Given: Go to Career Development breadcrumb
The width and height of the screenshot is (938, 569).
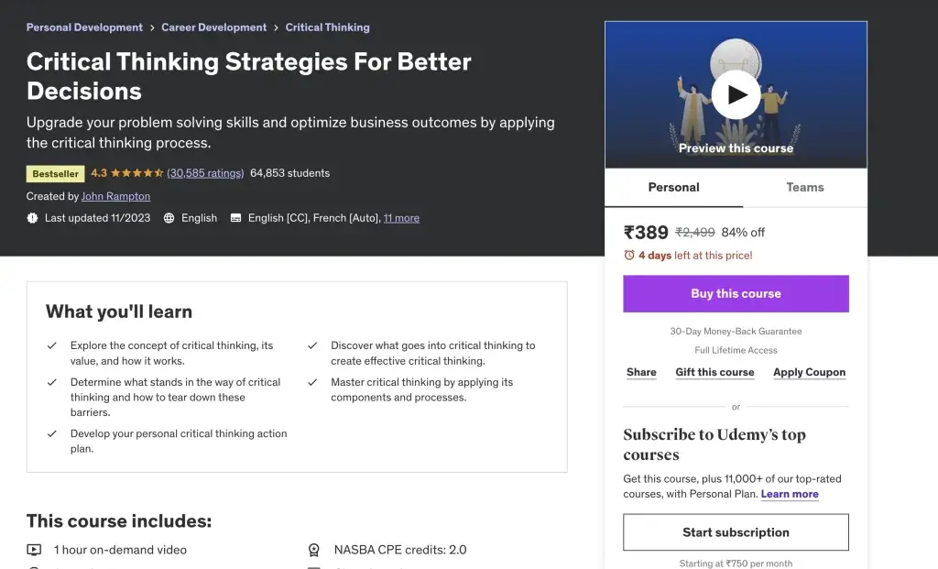Looking at the screenshot, I should (x=214, y=27).
